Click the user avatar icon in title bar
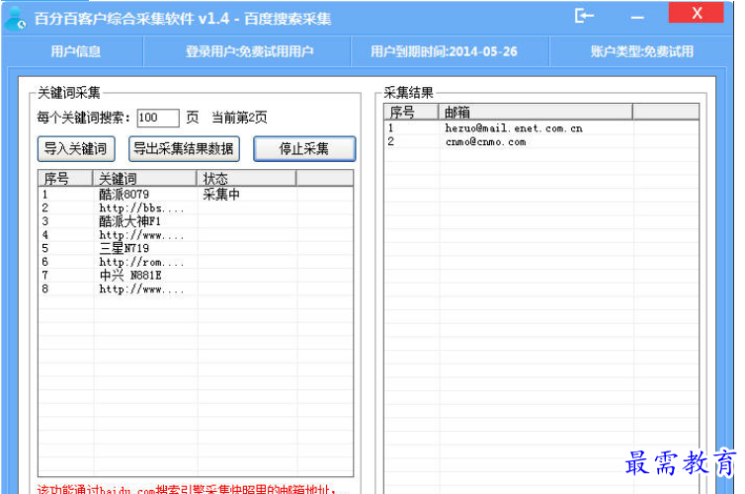The height and width of the screenshot is (494, 745). pyautogui.click(x=14, y=19)
